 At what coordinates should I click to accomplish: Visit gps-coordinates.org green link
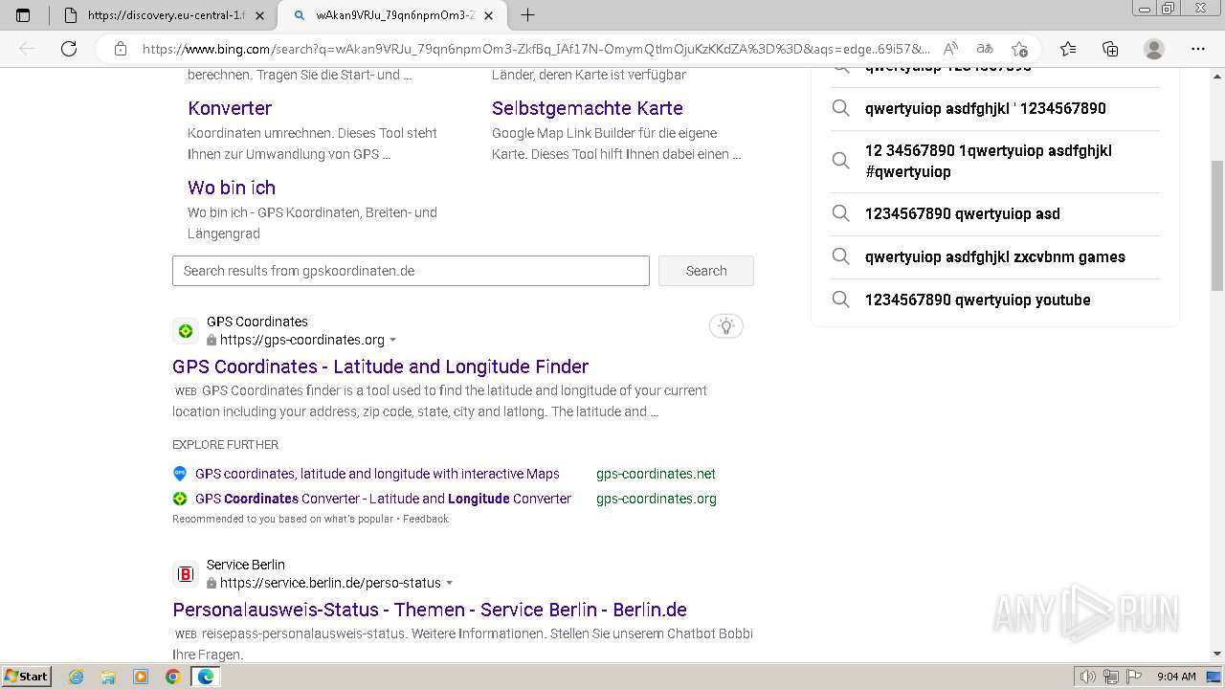click(x=657, y=499)
